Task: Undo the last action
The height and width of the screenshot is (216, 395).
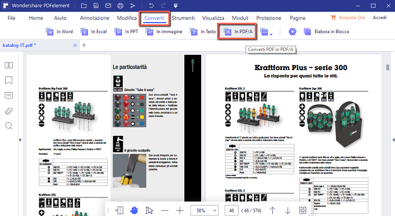Action: 151,6
